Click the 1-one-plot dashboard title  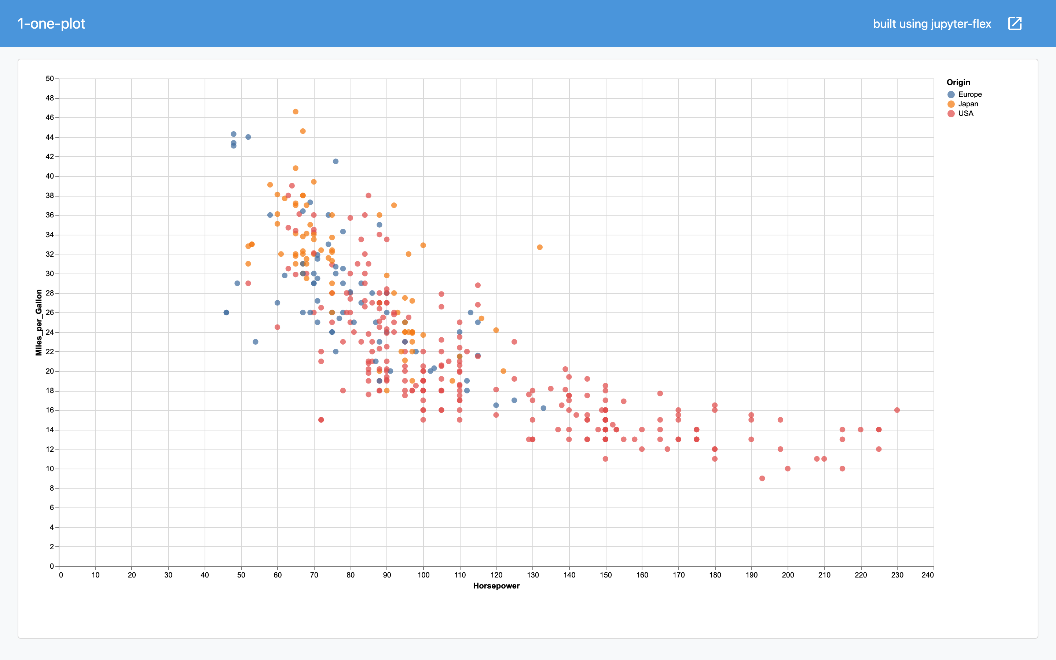(51, 23)
